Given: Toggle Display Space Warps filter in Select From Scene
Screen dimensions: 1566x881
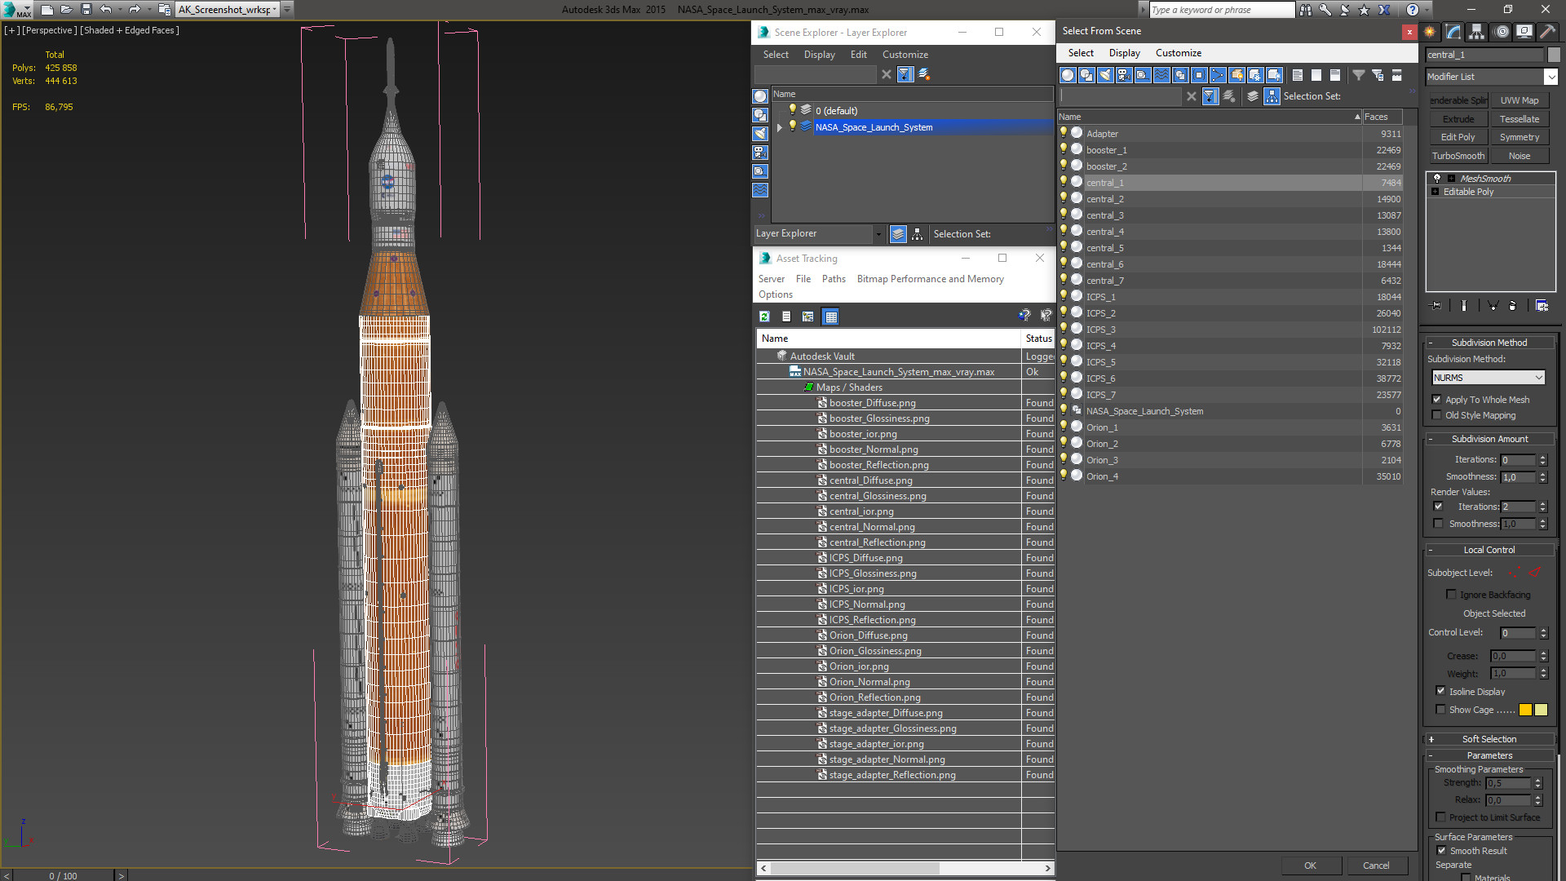Looking at the screenshot, I should tap(1161, 75).
